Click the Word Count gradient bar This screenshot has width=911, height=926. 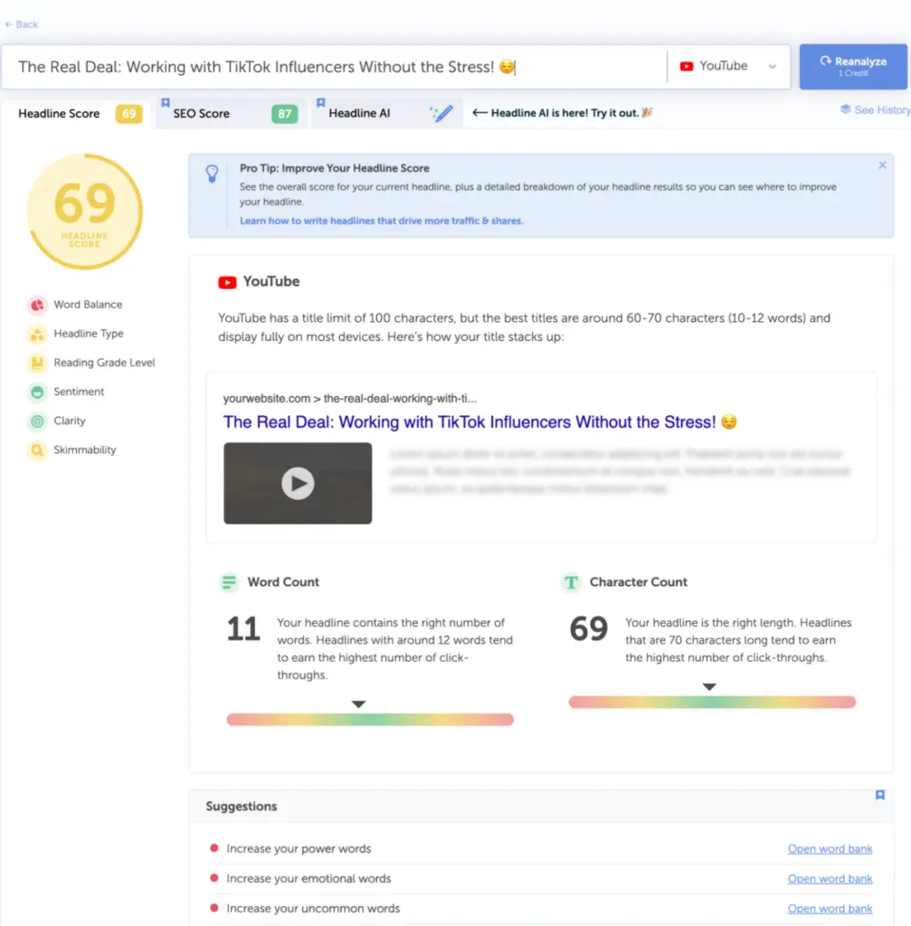click(369, 720)
